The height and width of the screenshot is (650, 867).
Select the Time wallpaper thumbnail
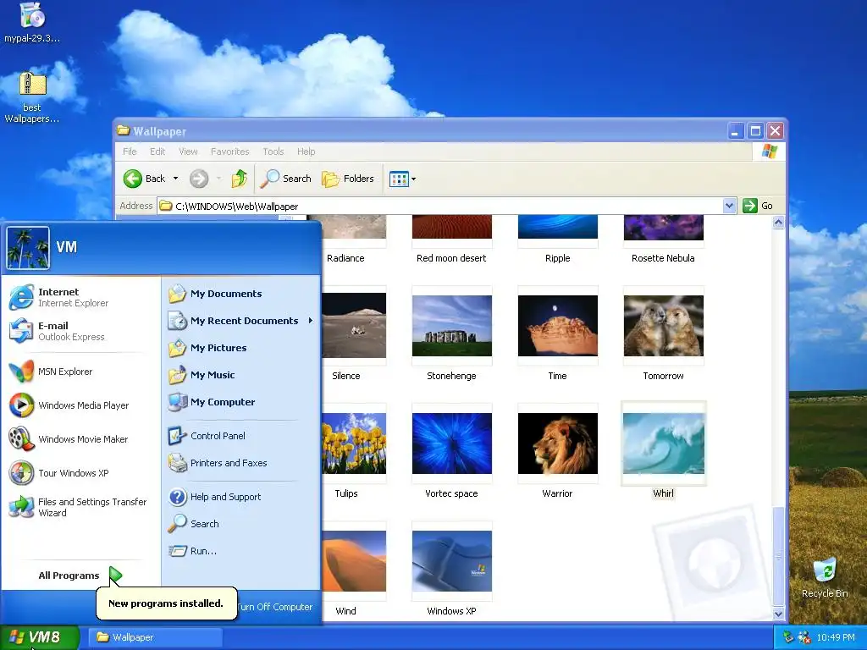(x=557, y=326)
